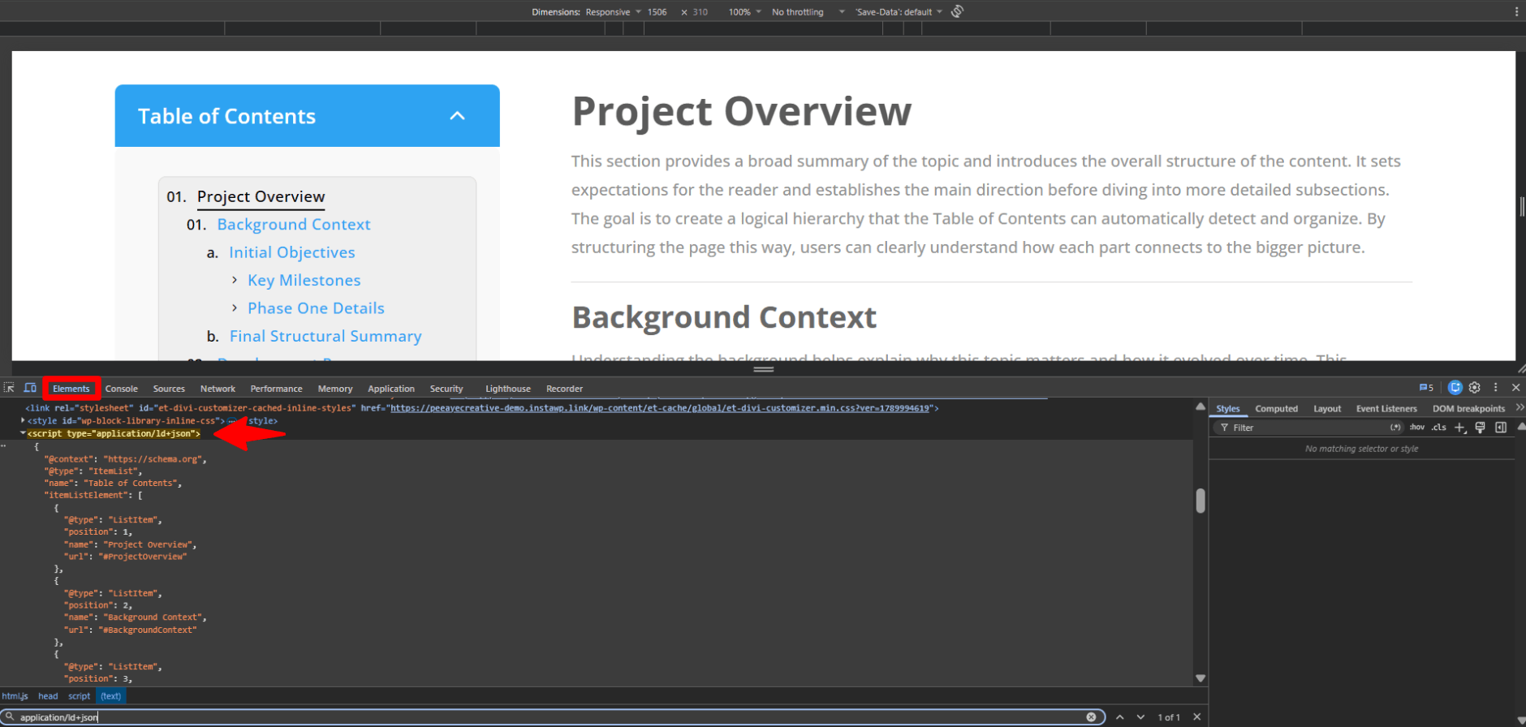Follow the Background Context contents link
Screen dimensions: 1526x727
click(x=294, y=224)
